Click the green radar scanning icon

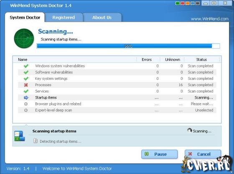point(24,38)
